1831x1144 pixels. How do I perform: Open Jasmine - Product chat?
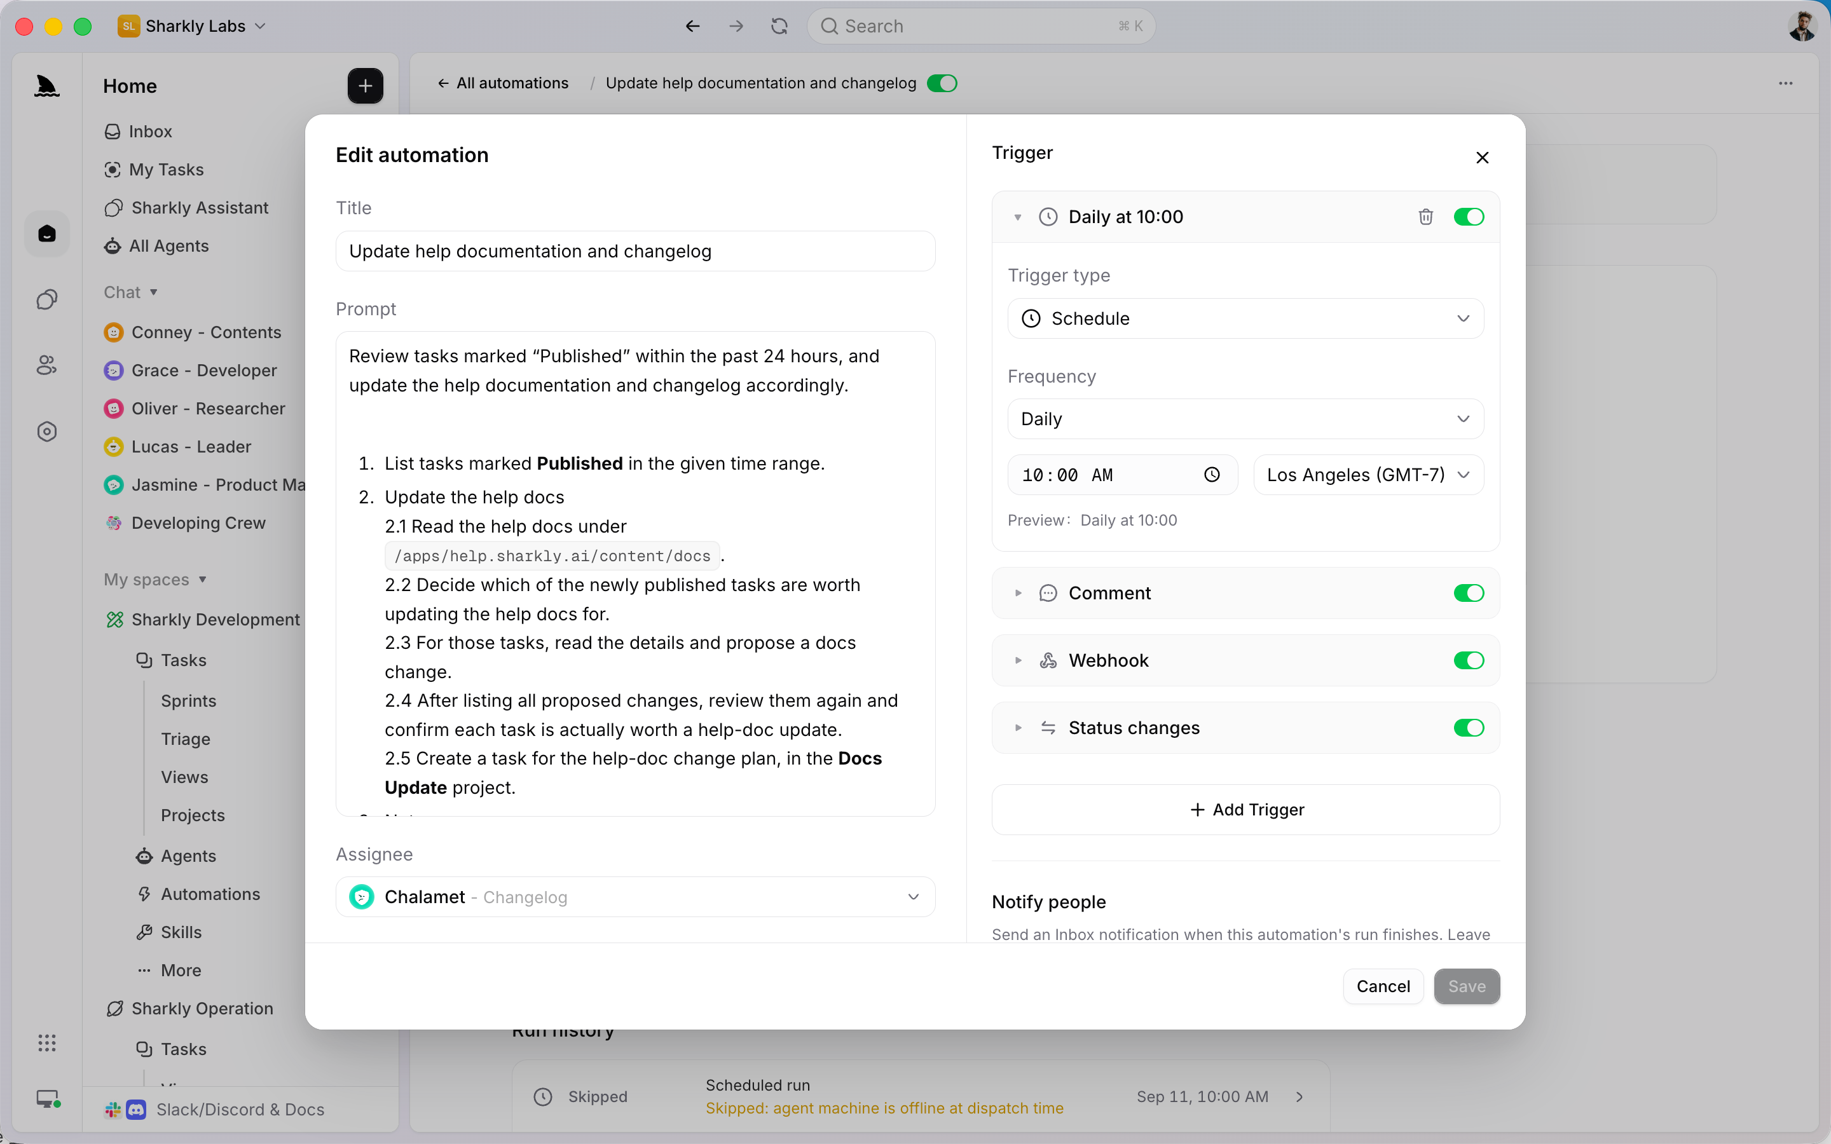click(x=204, y=484)
